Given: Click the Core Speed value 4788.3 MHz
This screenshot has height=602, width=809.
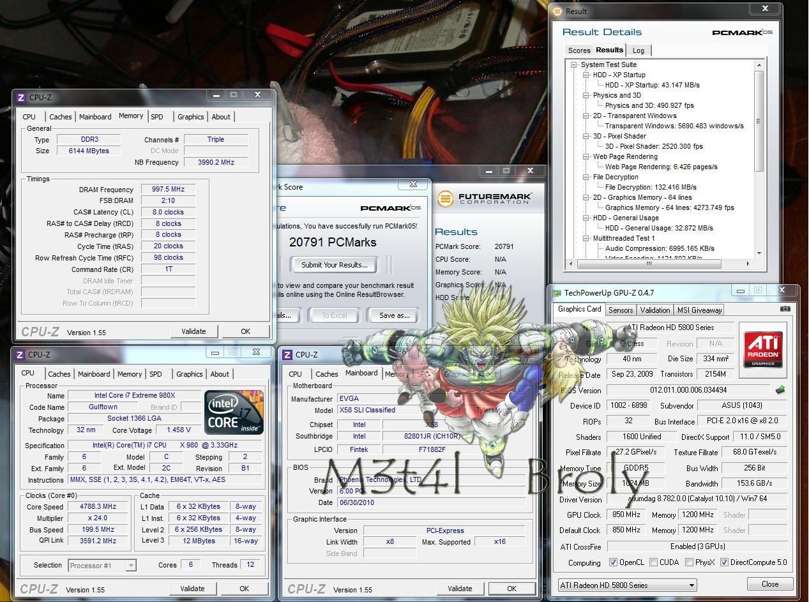Looking at the screenshot, I should pyautogui.click(x=98, y=507).
